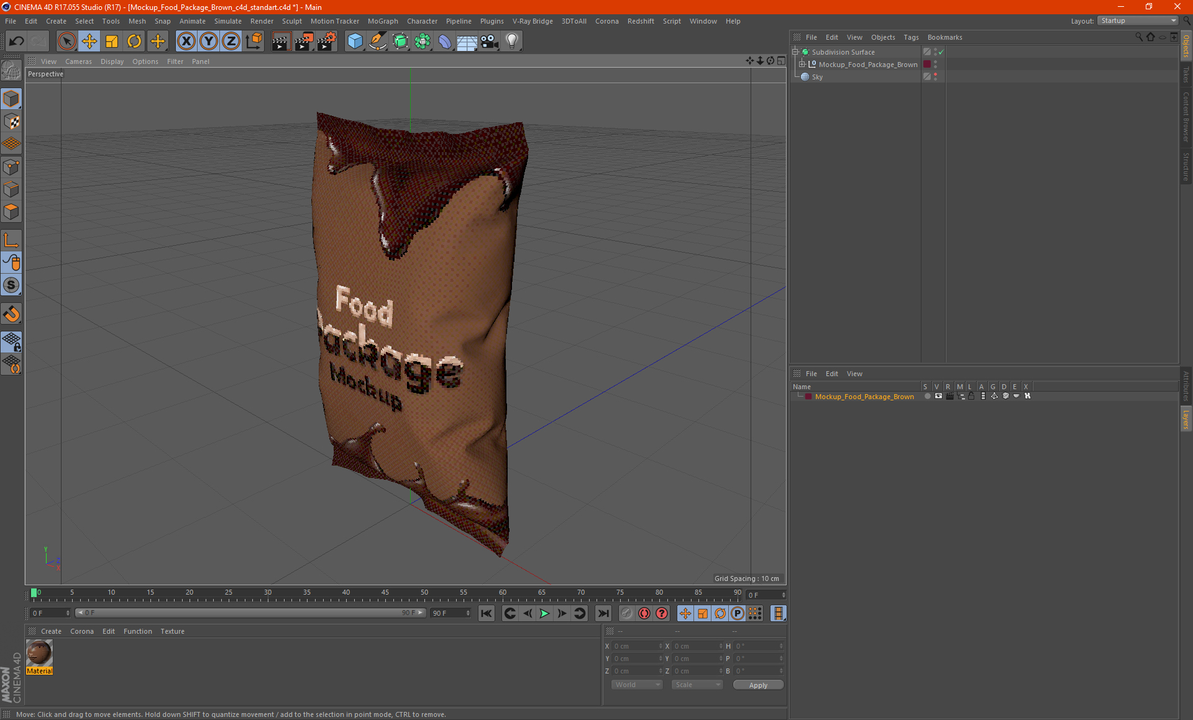Open the spline Pen tool

point(377,42)
